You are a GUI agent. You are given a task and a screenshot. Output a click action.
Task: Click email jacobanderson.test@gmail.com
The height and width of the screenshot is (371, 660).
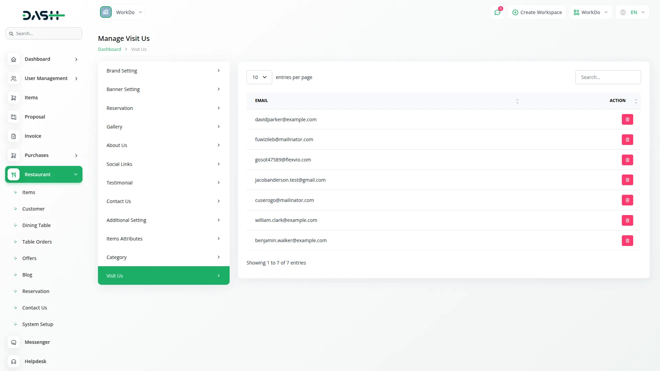(x=290, y=180)
